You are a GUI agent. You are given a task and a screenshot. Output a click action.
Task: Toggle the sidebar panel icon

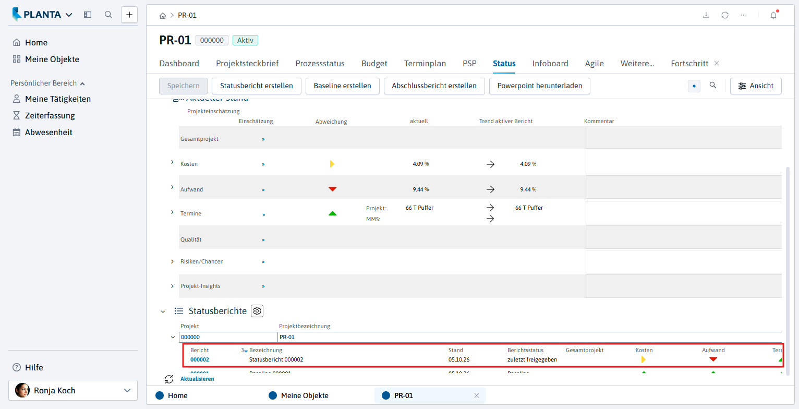tap(88, 15)
